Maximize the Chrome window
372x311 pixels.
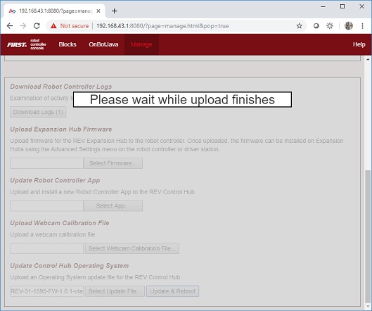click(342, 6)
